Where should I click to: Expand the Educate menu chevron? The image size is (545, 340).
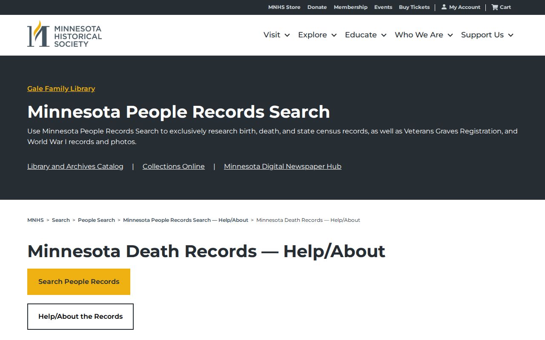384,35
